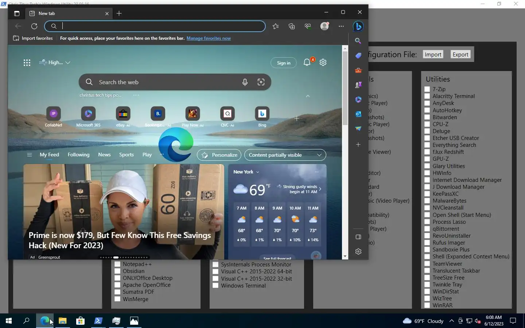
Task: Open sidebar Outlook icon
Action: tap(358, 114)
